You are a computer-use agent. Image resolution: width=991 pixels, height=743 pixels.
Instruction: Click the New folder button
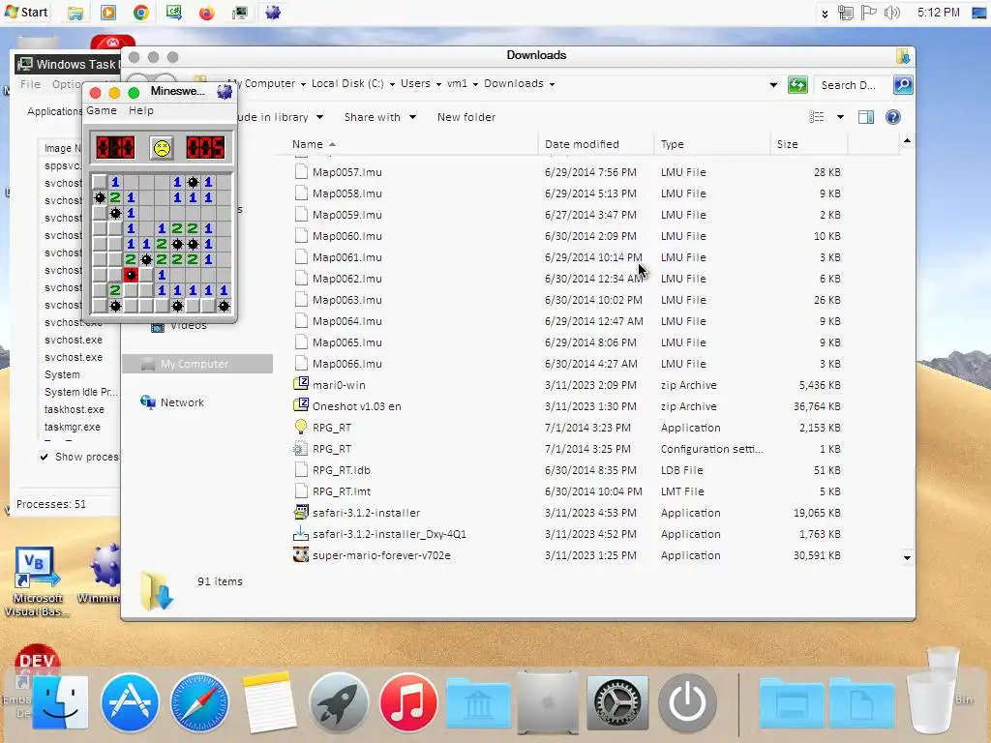pyautogui.click(x=466, y=117)
